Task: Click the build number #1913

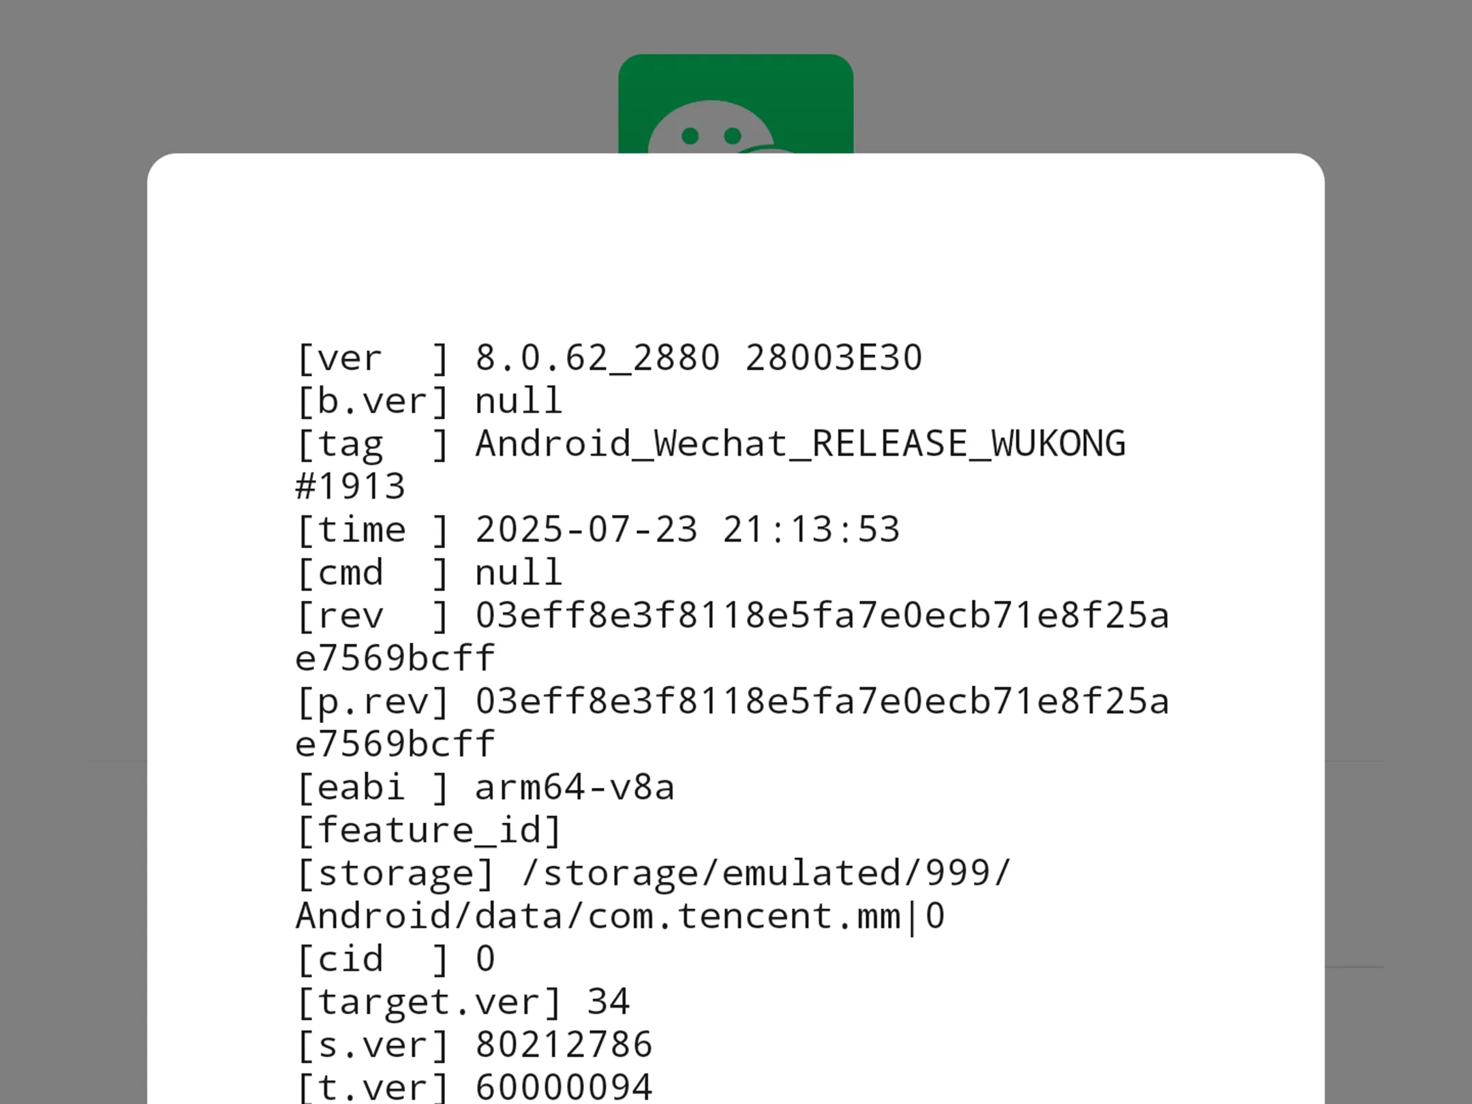Action: (x=350, y=487)
